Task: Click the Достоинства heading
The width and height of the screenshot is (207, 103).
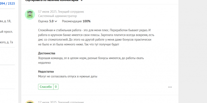Action: tap(47, 53)
